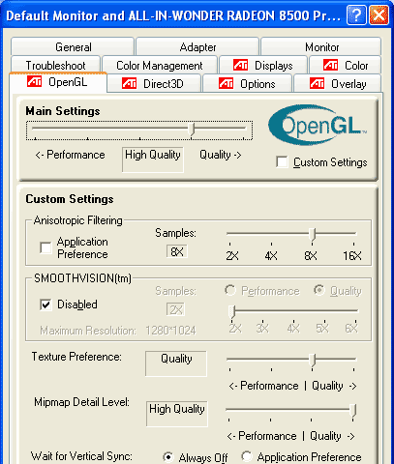This screenshot has height=464, width=394.
Task: Click the Main Settings High Quality value box
Action: [153, 159]
